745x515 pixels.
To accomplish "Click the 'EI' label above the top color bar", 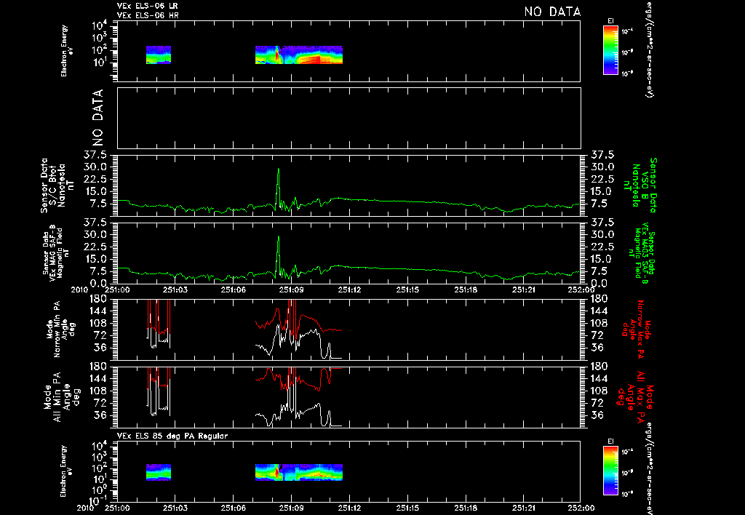I will 610,21.
